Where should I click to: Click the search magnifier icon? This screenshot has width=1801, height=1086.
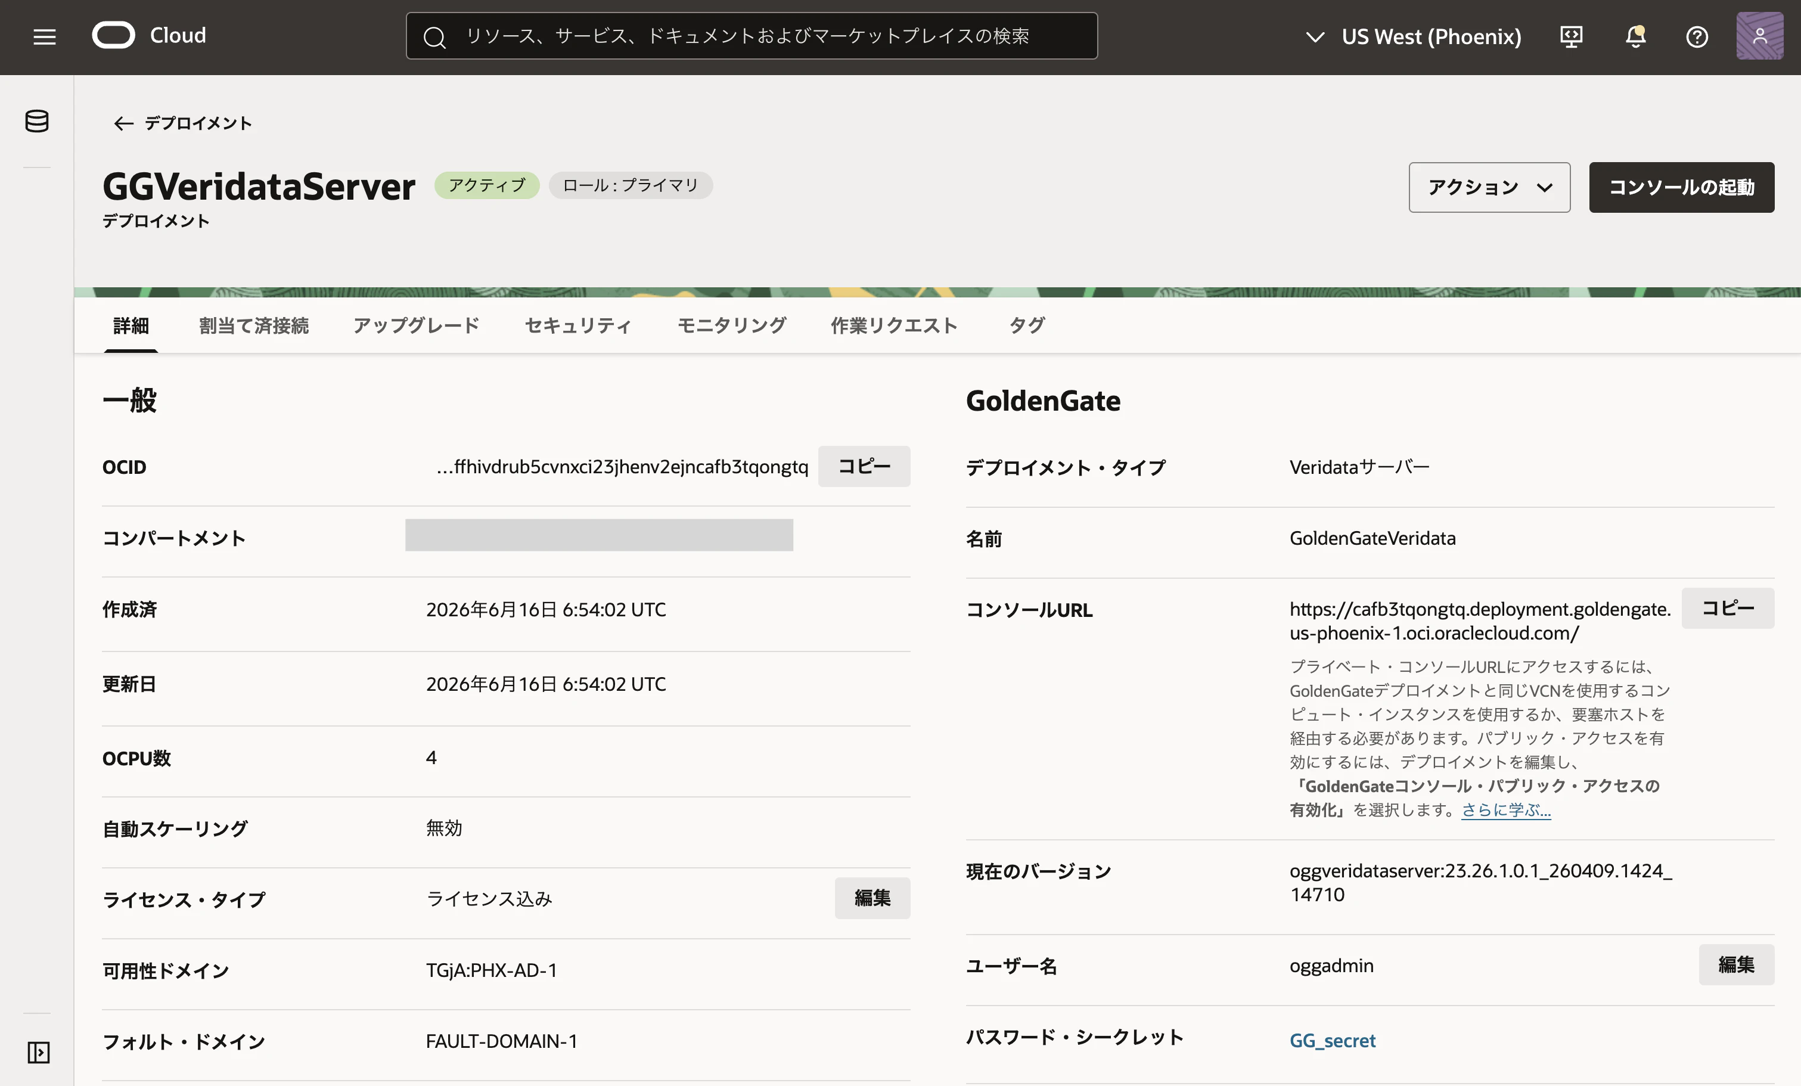pyautogui.click(x=434, y=36)
